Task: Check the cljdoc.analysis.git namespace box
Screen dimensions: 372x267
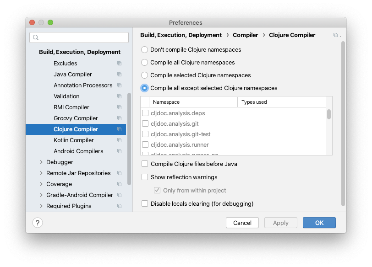Action: (x=145, y=123)
